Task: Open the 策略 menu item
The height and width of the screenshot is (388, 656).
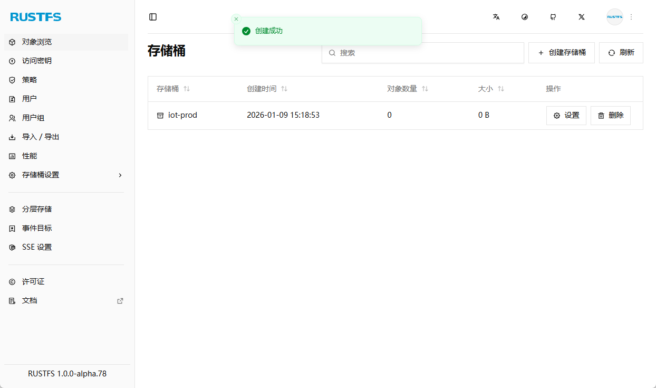Action: coord(66,80)
